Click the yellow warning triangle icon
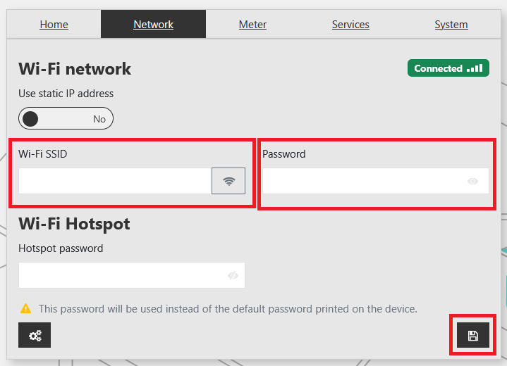Viewport: 507px width, 366px height. click(x=26, y=308)
